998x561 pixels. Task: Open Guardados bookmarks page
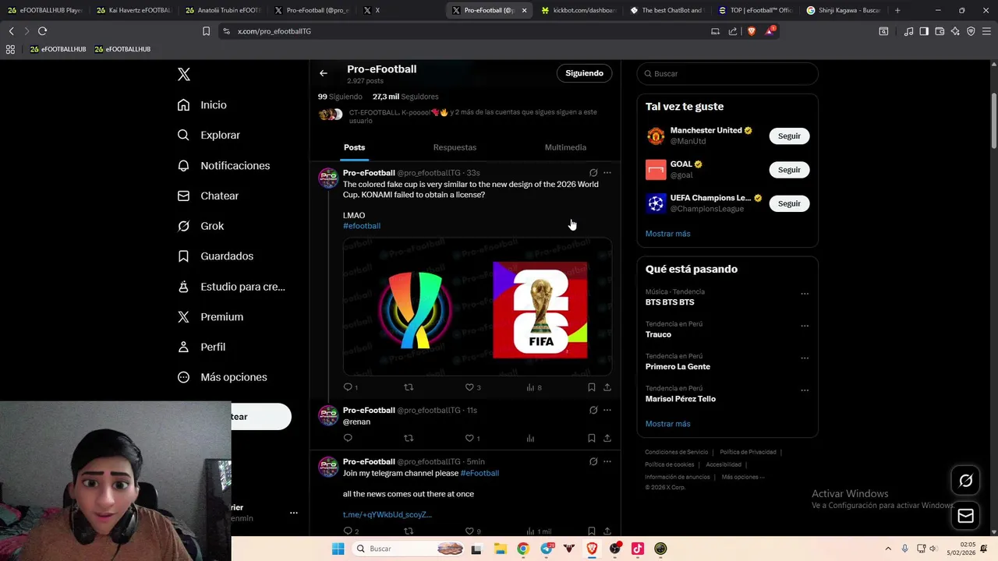pos(215,256)
